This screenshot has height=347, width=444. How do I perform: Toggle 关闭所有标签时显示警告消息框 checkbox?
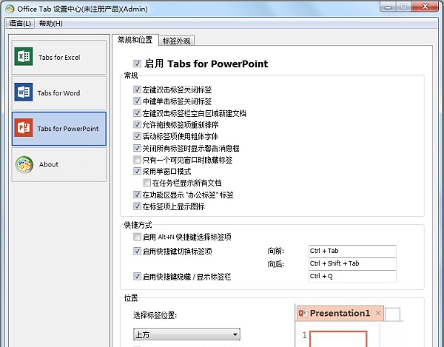coord(138,148)
